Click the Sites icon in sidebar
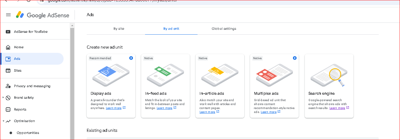Image resolution: width=400 pixels, height=140 pixels. (x=8, y=70)
